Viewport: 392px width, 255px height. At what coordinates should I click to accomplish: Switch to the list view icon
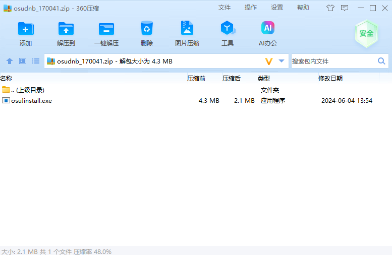tap(36, 61)
